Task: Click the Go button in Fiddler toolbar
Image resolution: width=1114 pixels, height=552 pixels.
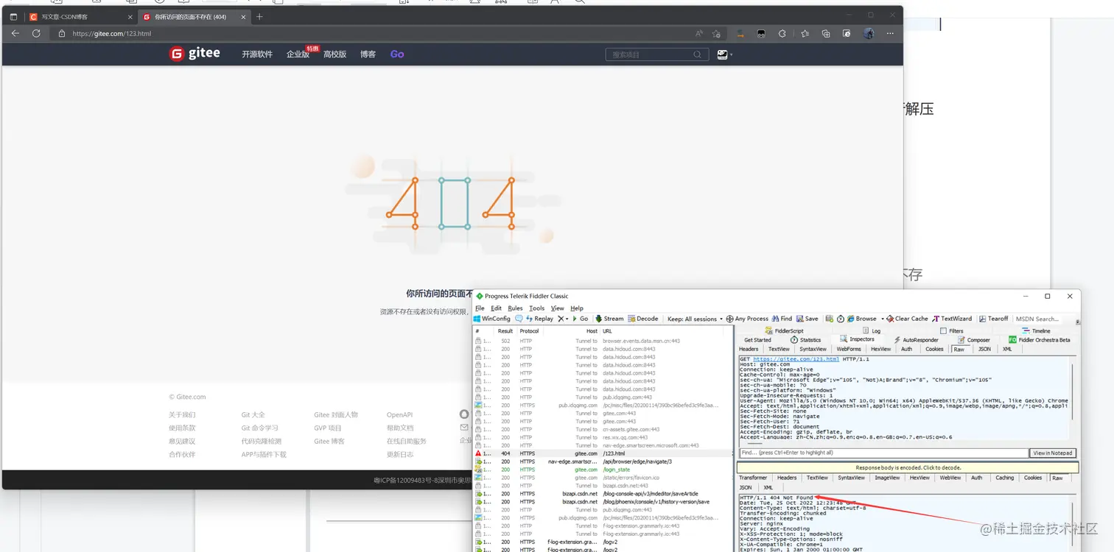Action: coord(581,319)
